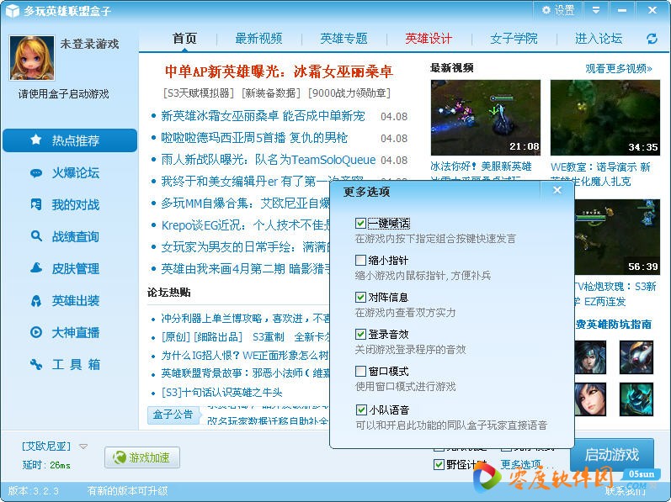Viewport: 671px width, 502px height.
Task: Open 观看更多视频 link
Action: (x=618, y=68)
